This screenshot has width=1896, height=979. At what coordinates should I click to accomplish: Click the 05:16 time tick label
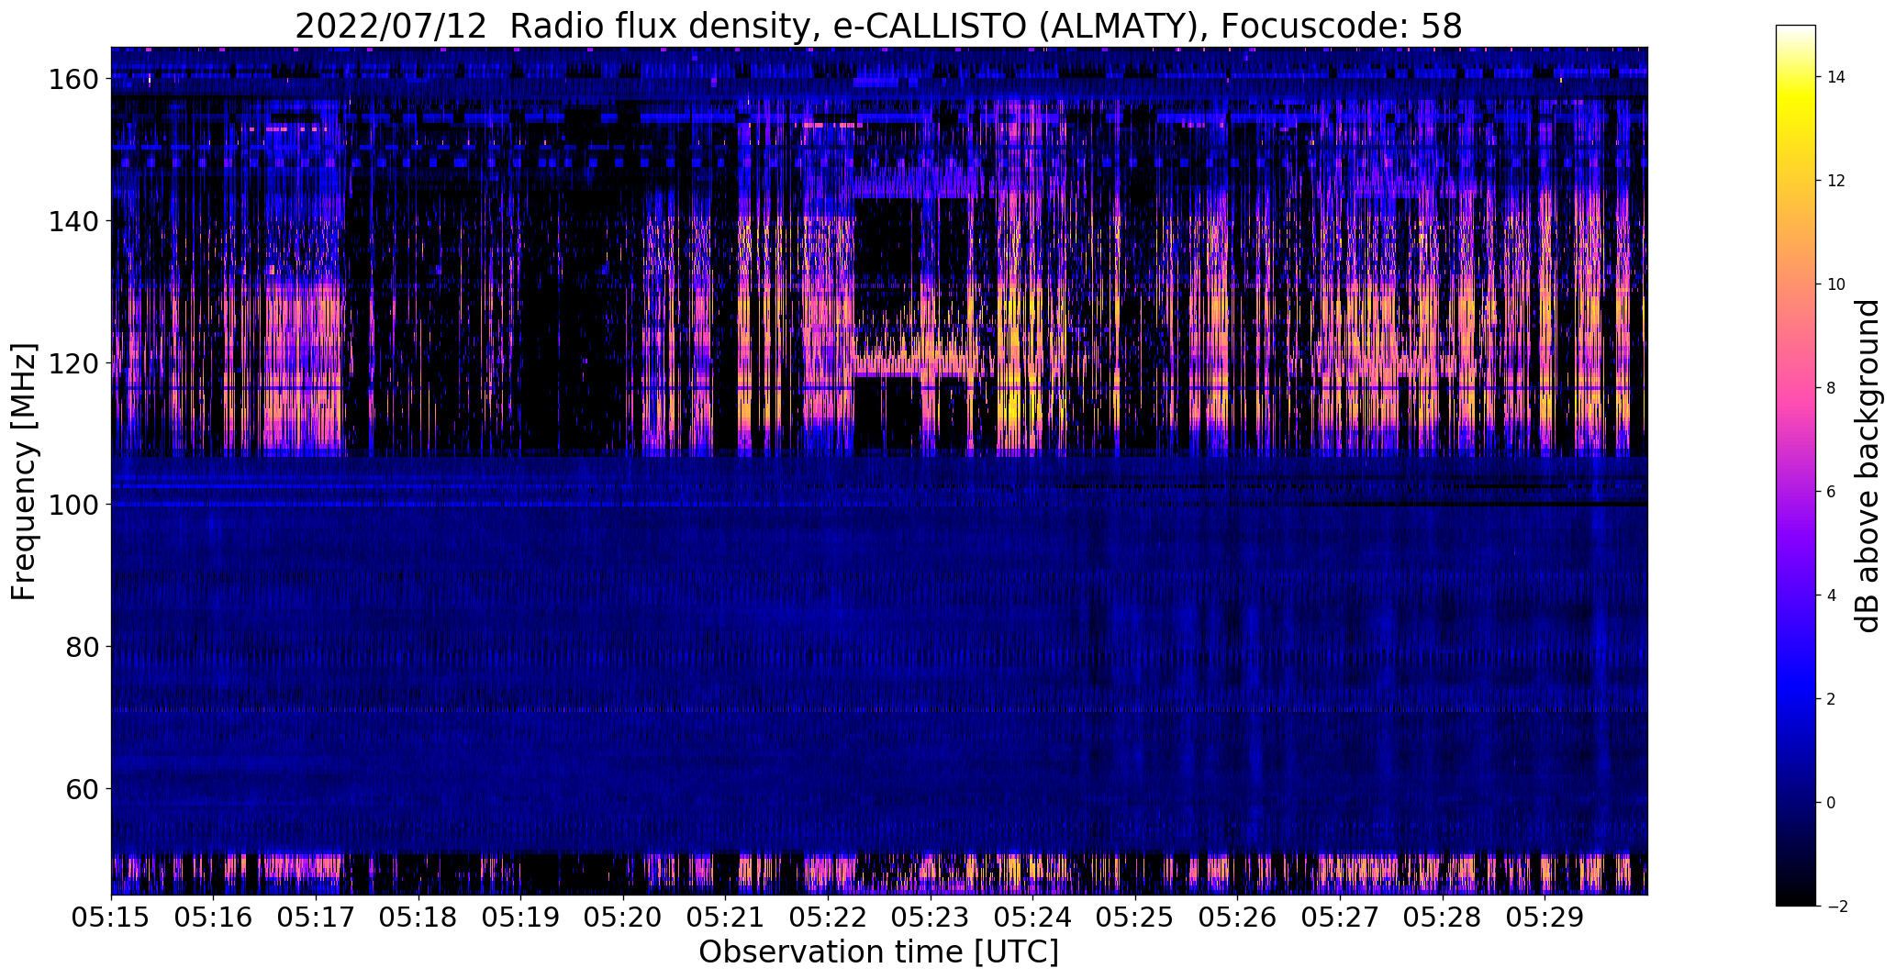214,918
